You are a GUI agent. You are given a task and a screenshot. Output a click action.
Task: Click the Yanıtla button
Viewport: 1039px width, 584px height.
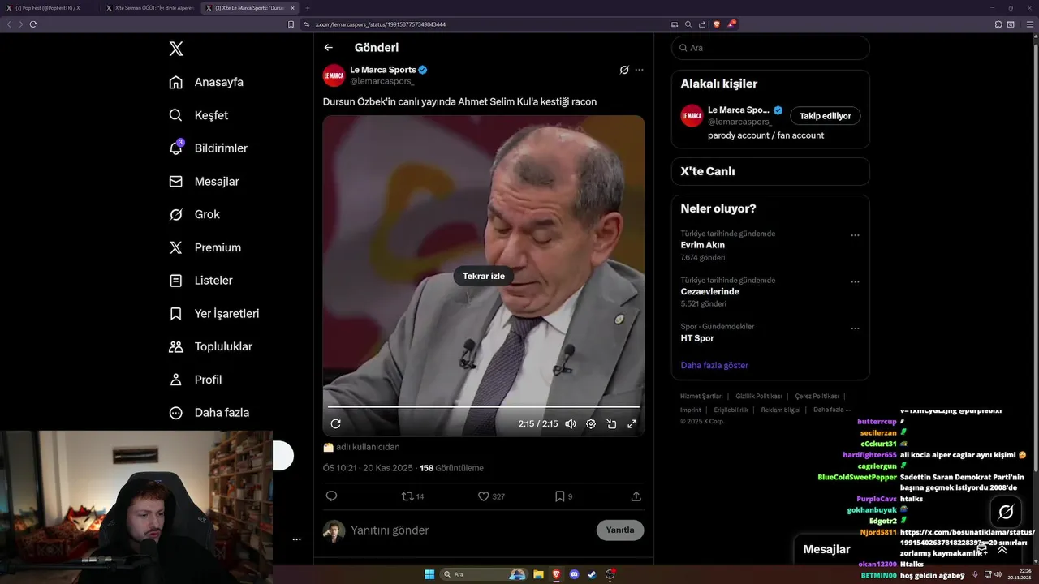pyautogui.click(x=620, y=530)
